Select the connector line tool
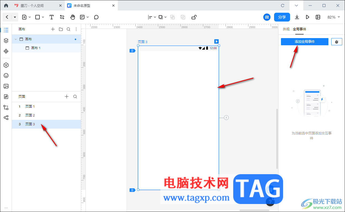Screen dimensions: 345x212 tap(62, 17)
